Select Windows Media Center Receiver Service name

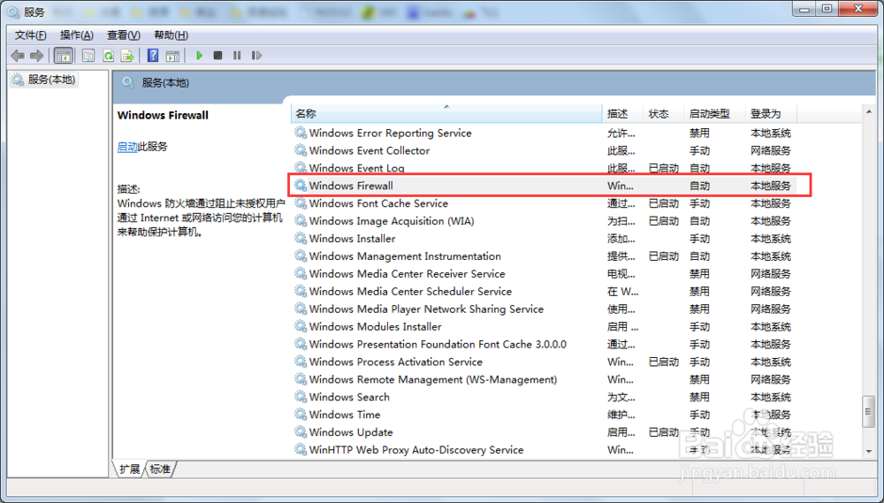(407, 273)
